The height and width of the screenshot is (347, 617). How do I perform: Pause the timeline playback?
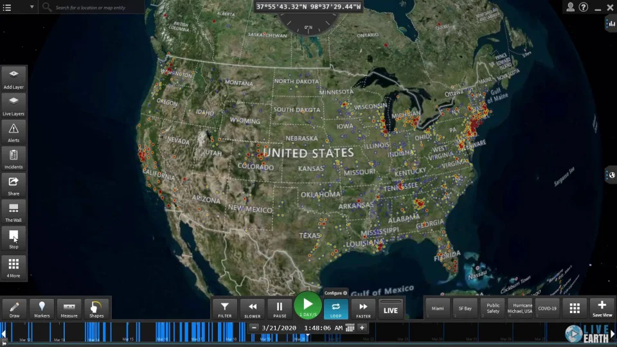coord(280,309)
